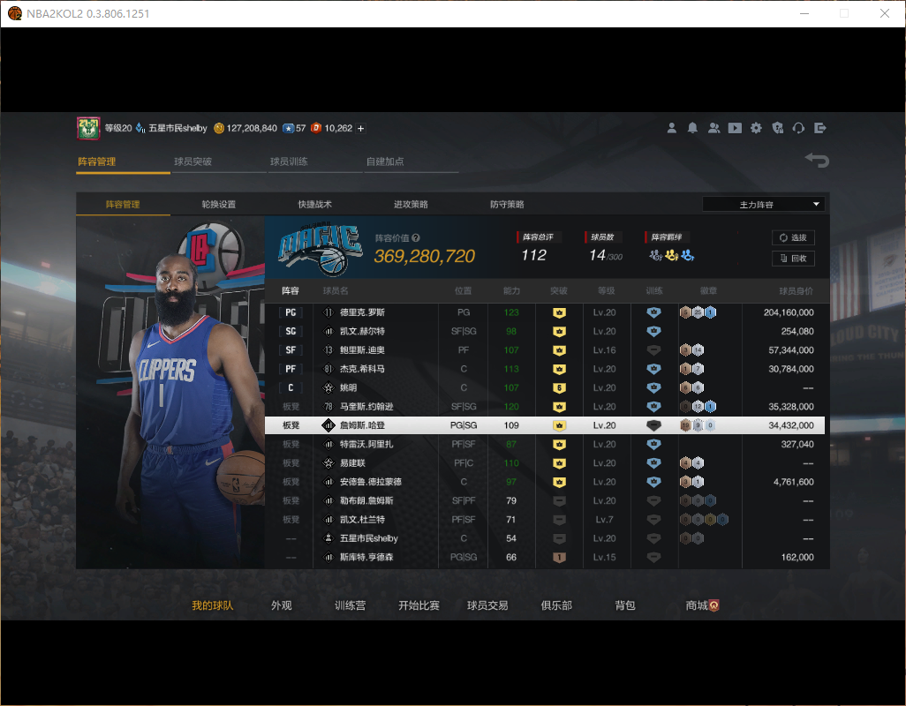Click 勒布朗.詹姆斯 empty breakthrough badge

click(x=559, y=501)
